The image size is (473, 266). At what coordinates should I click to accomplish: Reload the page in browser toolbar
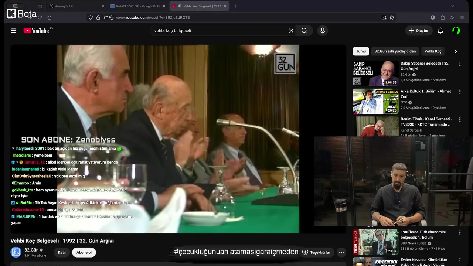pyautogui.click(x=40, y=17)
